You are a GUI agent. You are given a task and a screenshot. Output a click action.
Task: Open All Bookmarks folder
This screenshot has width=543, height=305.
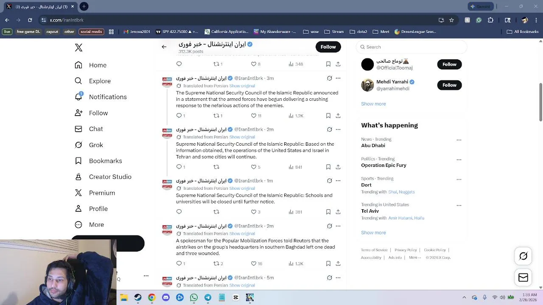[523, 32]
